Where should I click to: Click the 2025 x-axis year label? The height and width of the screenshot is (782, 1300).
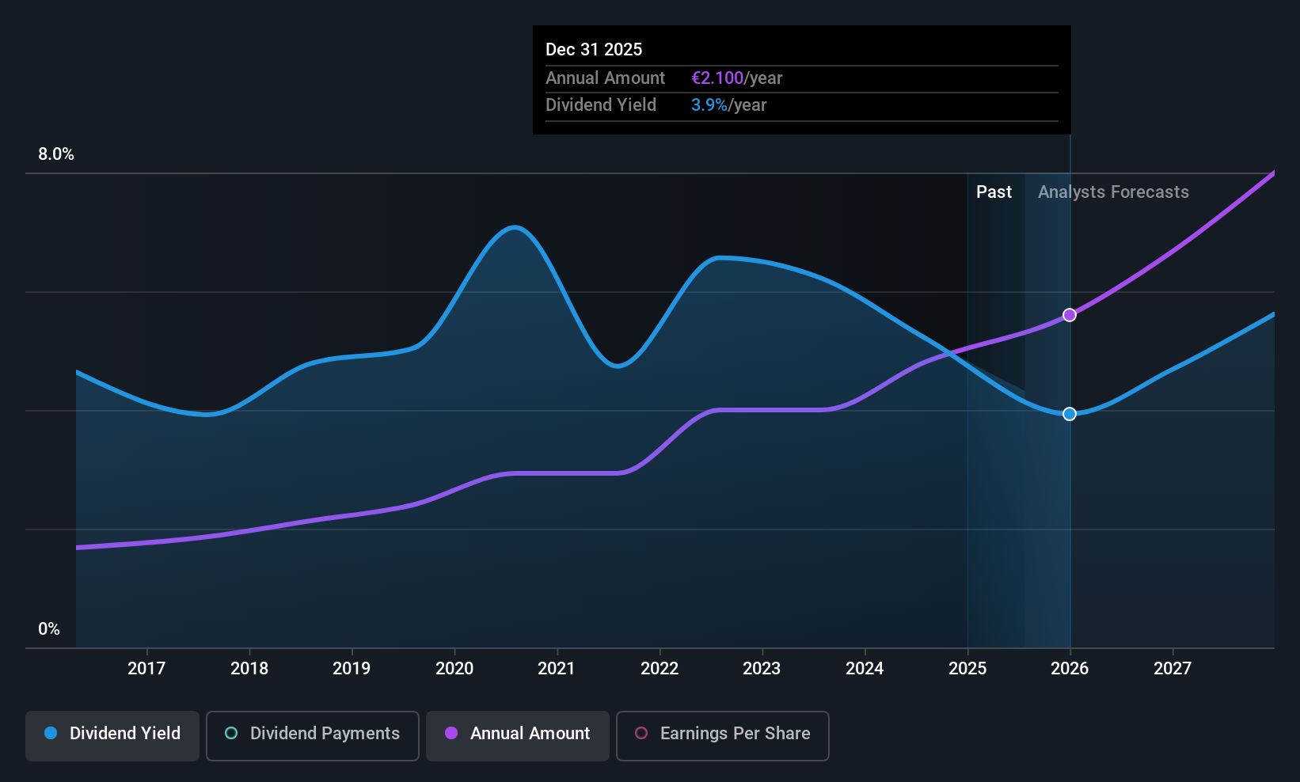tap(967, 669)
